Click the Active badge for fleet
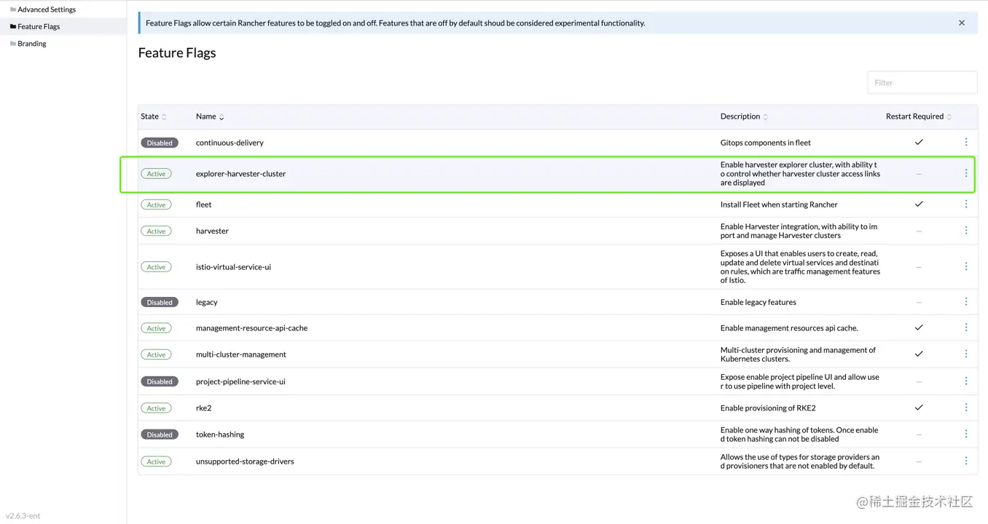This screenshot has height=524, width=988. (x=156, y=205)
